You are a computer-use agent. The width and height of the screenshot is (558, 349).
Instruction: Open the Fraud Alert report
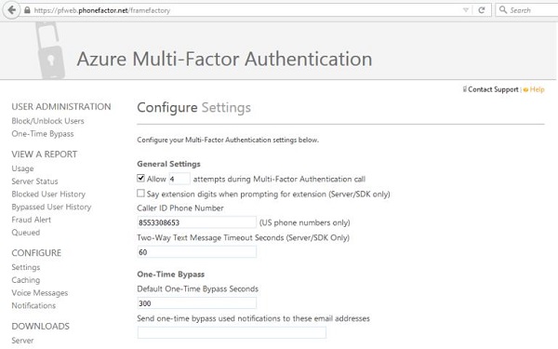tap(31, 220)
